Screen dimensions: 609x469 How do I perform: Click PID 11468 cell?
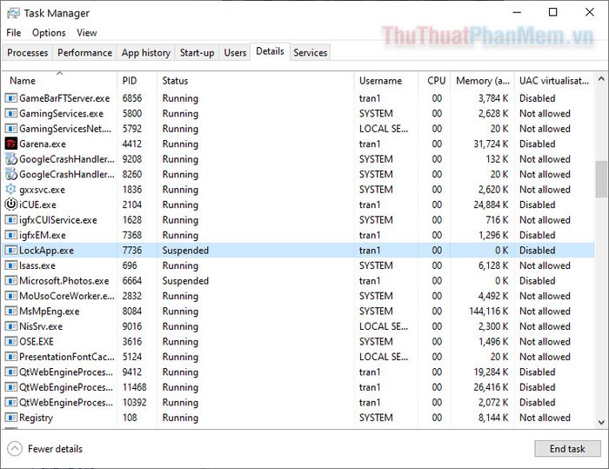pyautogui.click(x=134, y=387)
